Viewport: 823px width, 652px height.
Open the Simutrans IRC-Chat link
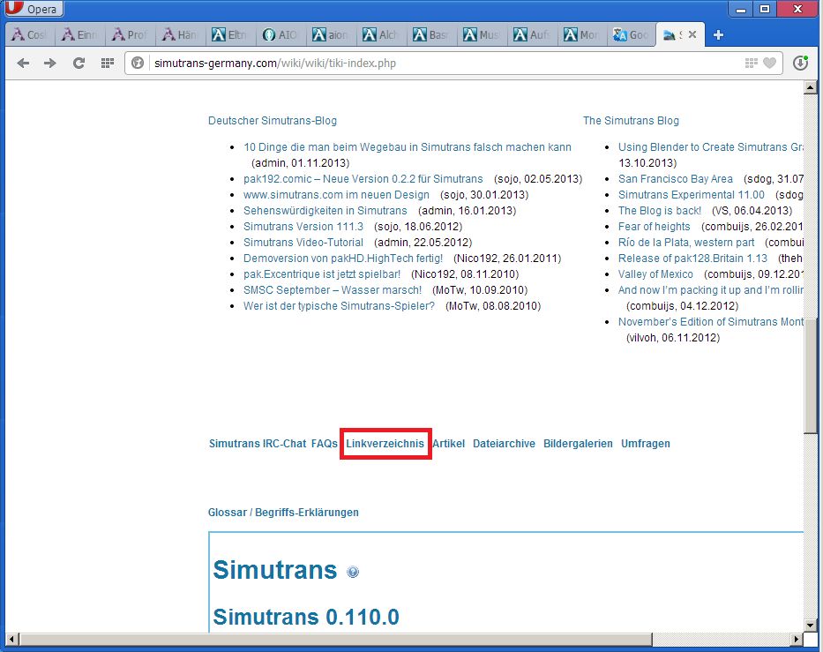pos(257,444)
